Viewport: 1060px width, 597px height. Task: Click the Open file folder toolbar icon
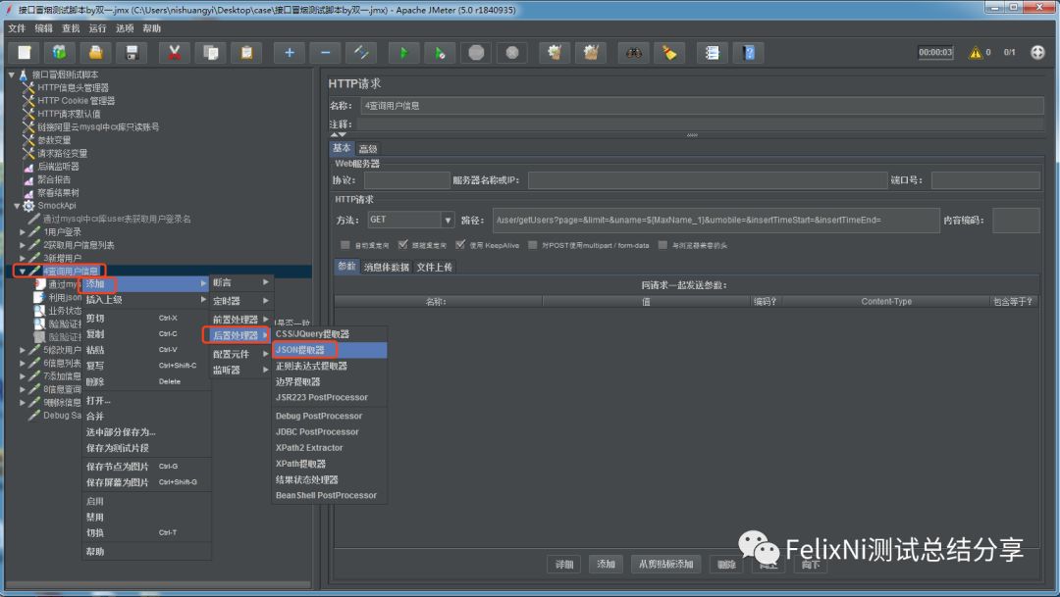[x=96, y=53]
